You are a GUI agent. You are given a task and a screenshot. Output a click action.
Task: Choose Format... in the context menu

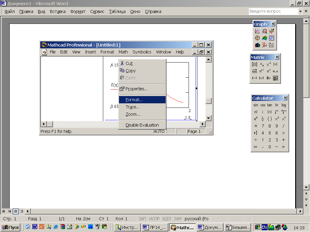pos(142,100)
